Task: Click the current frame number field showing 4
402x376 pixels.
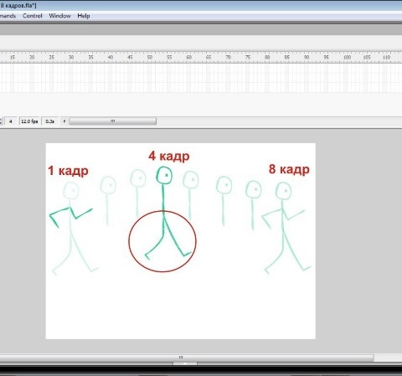Action: click(x=11, y=121)
